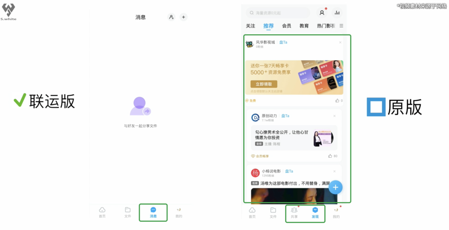Switch to 关注 tab
Screen dimensions: 449x230
coord(251,26)
